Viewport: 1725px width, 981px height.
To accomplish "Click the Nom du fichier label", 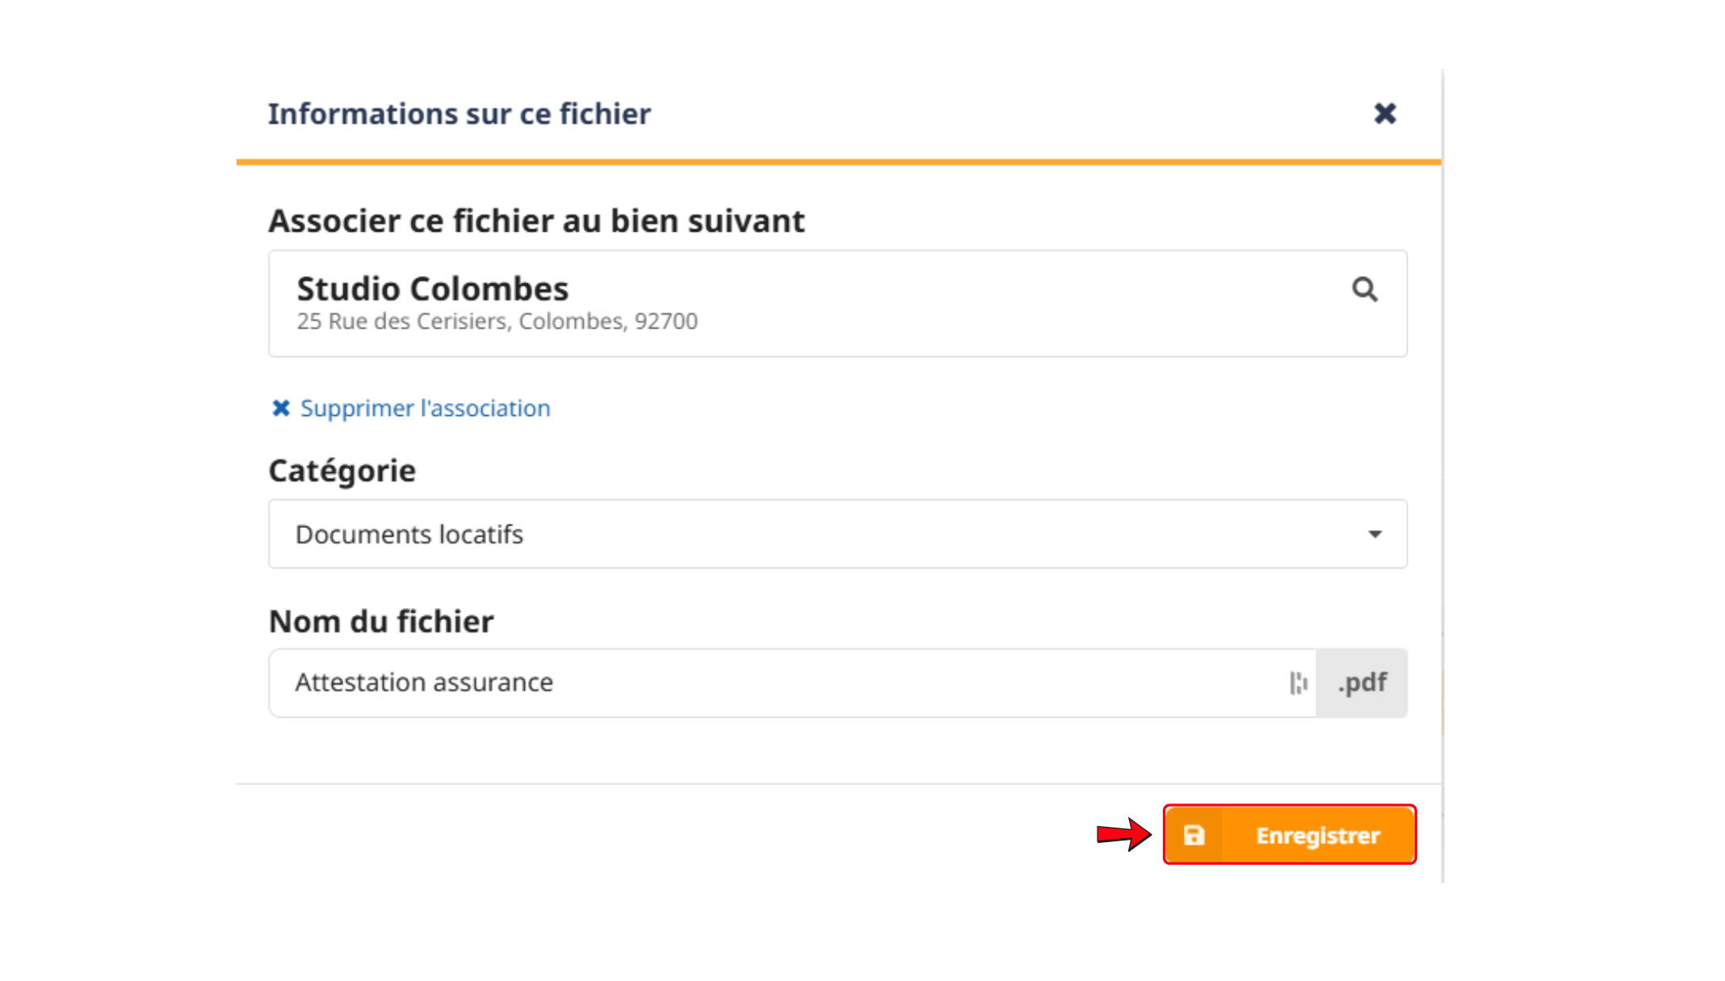I will coord(380,622).
